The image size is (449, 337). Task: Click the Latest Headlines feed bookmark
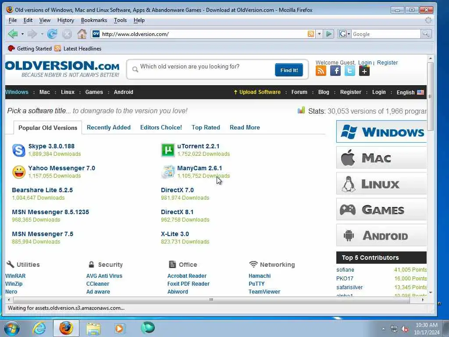tap(78, 48)
